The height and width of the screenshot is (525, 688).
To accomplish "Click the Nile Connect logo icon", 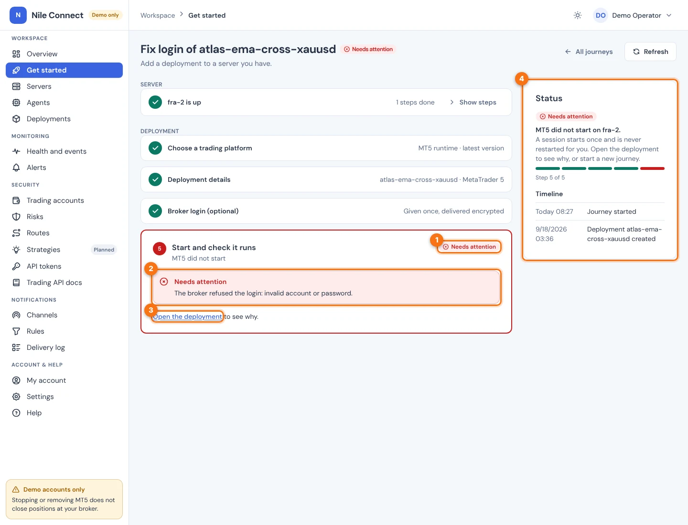I will [18, 15].
